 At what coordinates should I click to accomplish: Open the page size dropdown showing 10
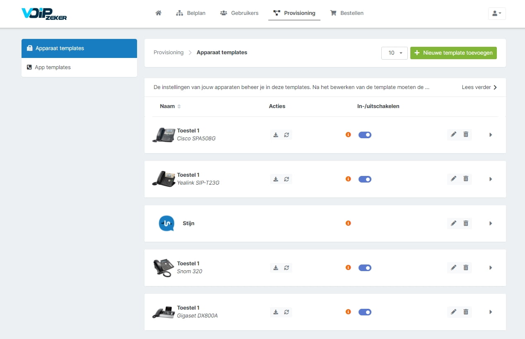[395, 53]
